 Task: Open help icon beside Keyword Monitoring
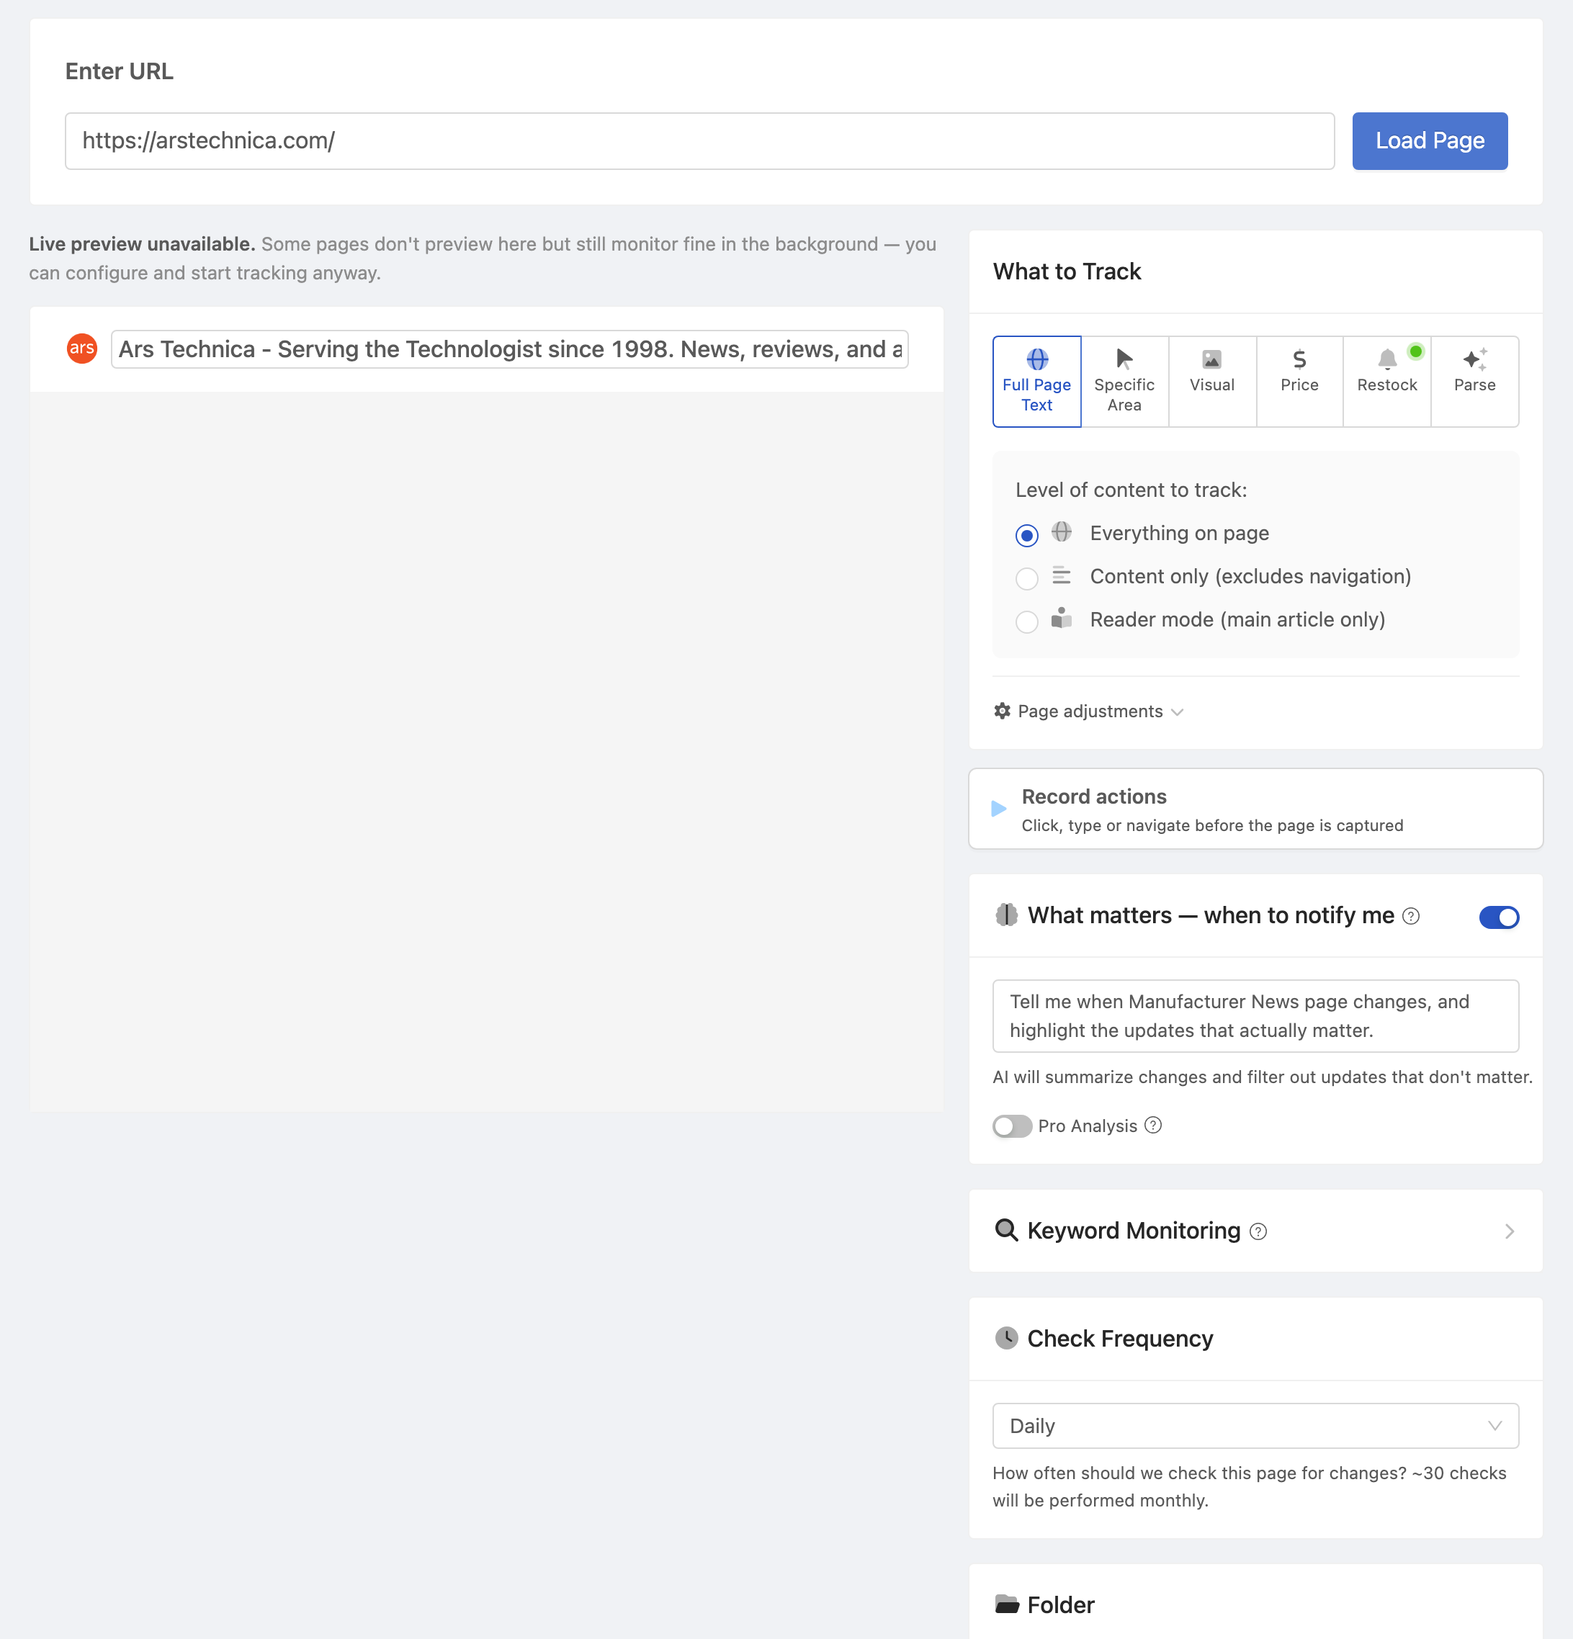coord(1258,1231)
